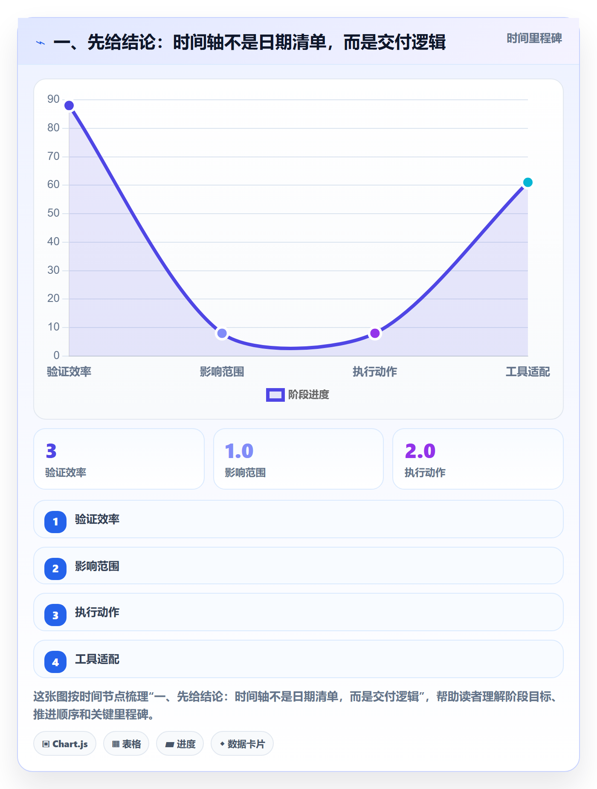Toggle the 阶段进度 legend item
This screenshot has width=597, height=789.
click(297, 394)
